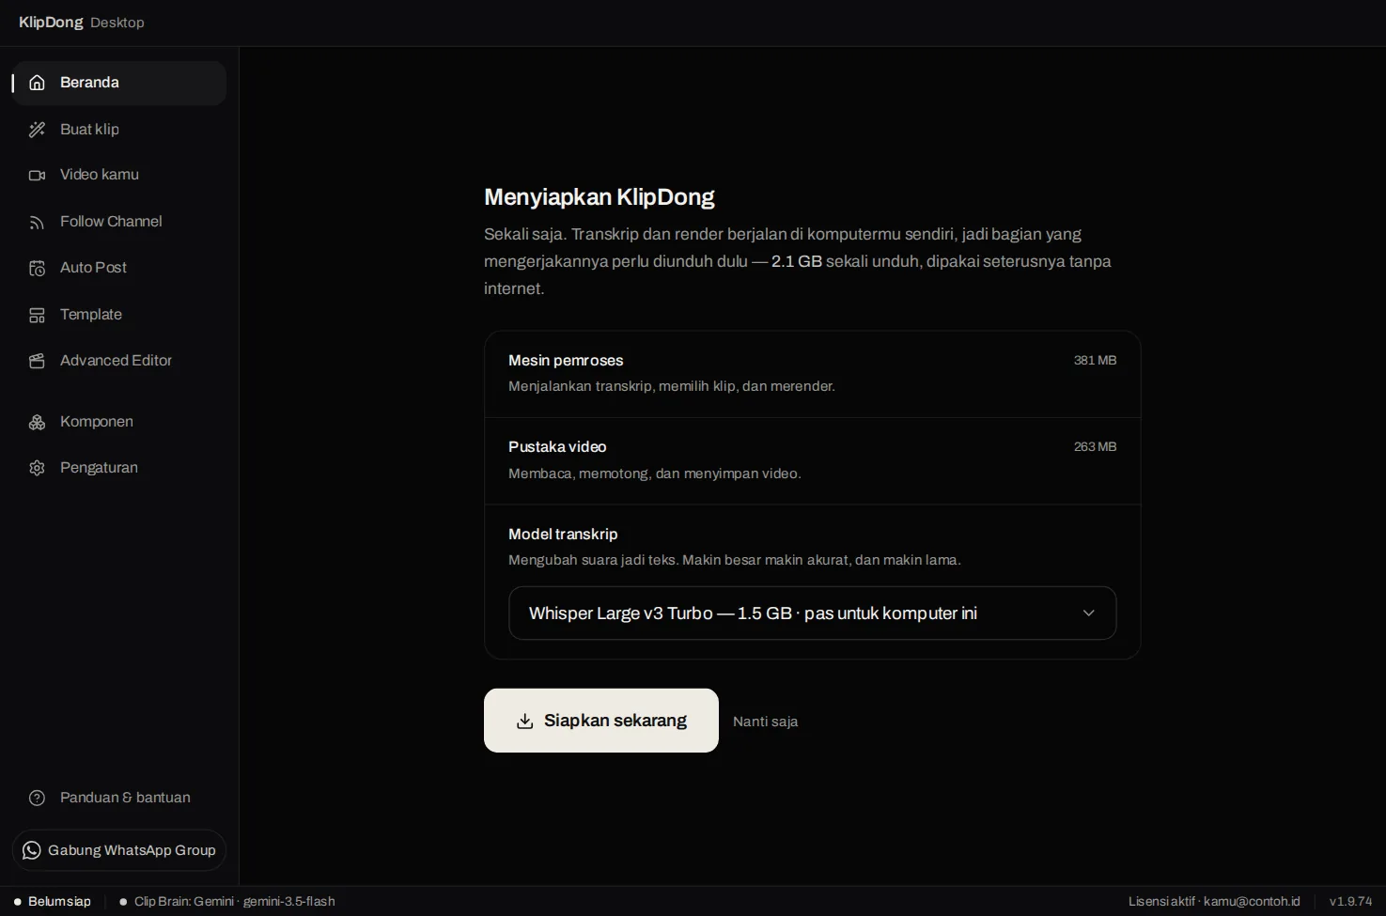
Task: Click the blocks icon beside Komponen
Action: [37, 422]
